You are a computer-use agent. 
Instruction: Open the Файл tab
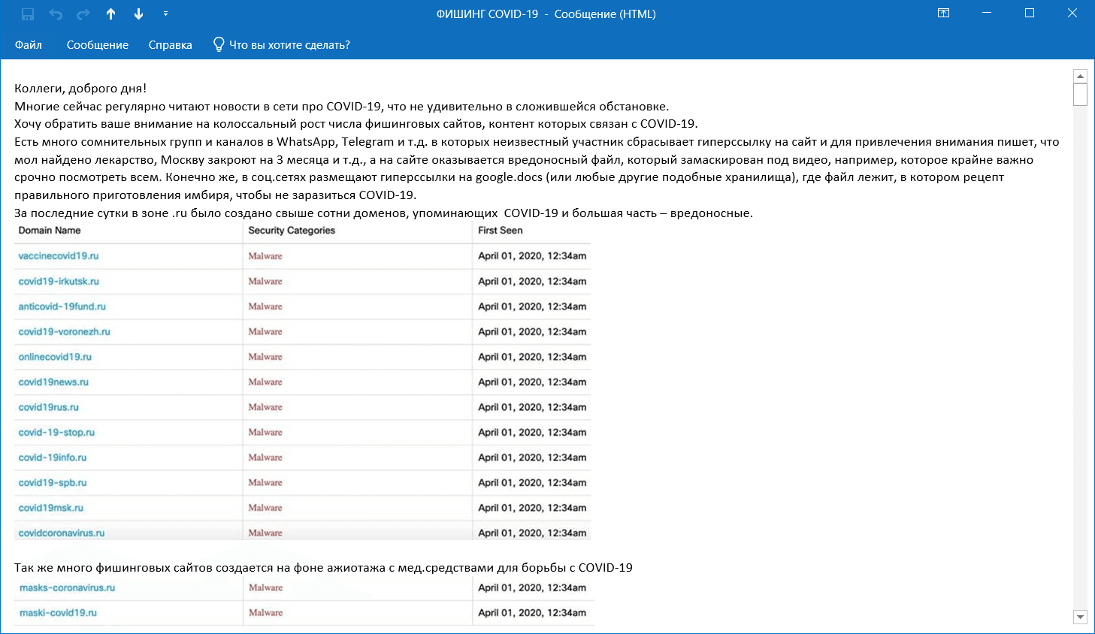point(29,45)
